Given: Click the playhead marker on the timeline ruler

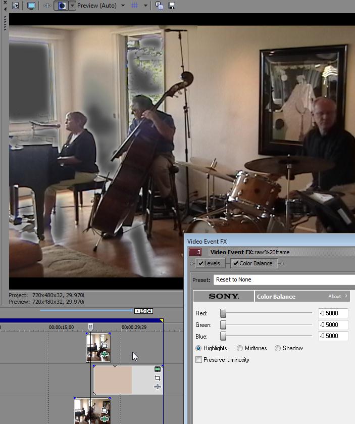Looking at the screenshot, I should pyautogui.click(x=90, y=327).
